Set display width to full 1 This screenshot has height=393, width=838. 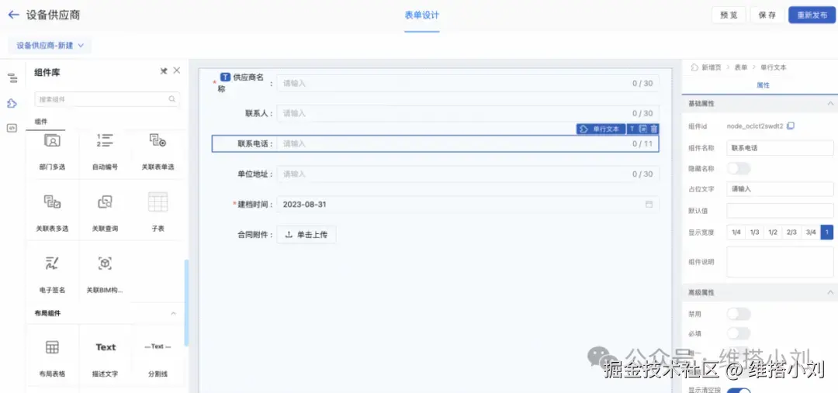coord(827,233)
